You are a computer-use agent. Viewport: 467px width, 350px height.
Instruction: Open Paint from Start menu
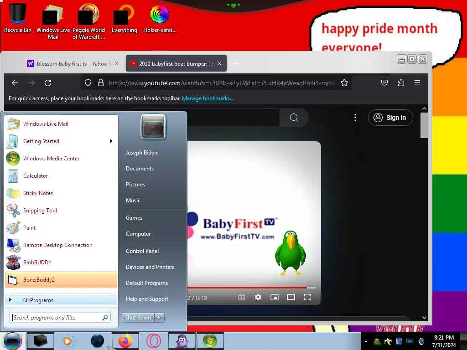tap(61, 228)
